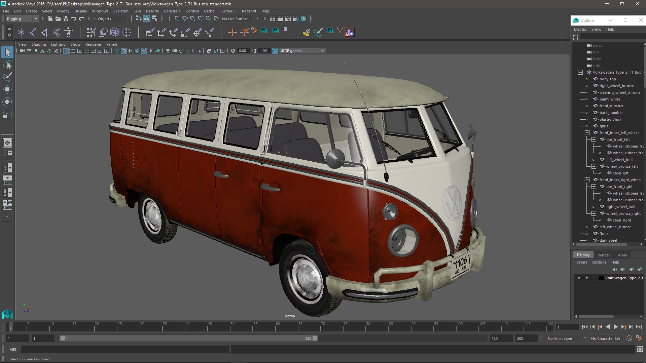This screenshot has width=646, height=363.
Task: Choose the Paint selection tool
Action: [7, 77]
